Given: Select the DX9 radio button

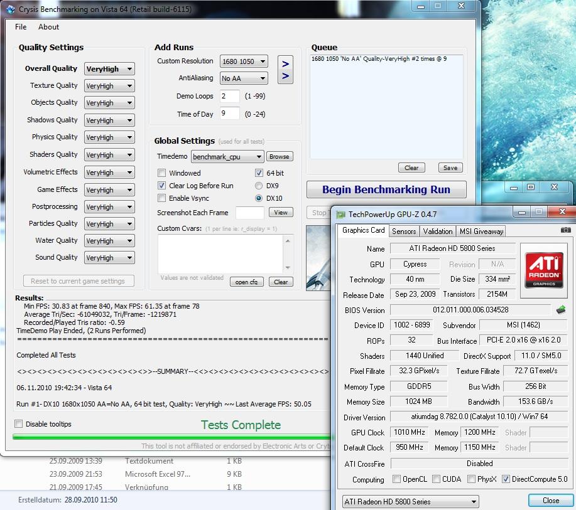Looking at the screenshot, I should click(259, 186).
